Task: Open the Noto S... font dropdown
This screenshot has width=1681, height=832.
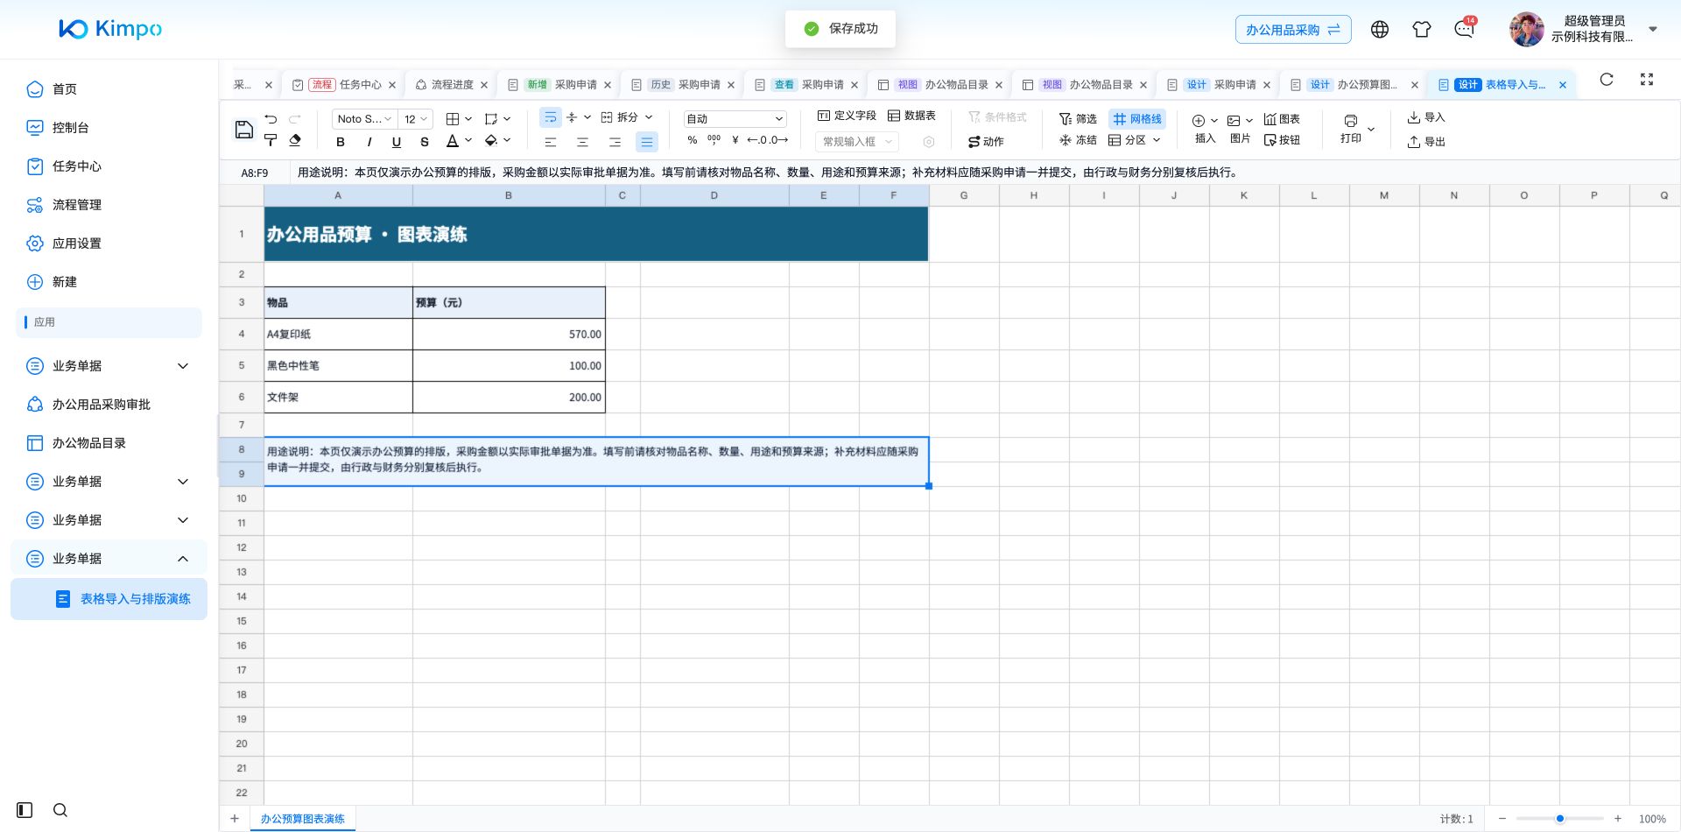Action: coord(363,118)
